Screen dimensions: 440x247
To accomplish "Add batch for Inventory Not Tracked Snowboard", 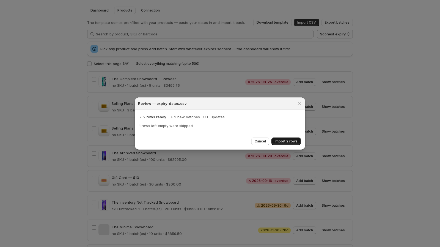I will pos(304,206).
